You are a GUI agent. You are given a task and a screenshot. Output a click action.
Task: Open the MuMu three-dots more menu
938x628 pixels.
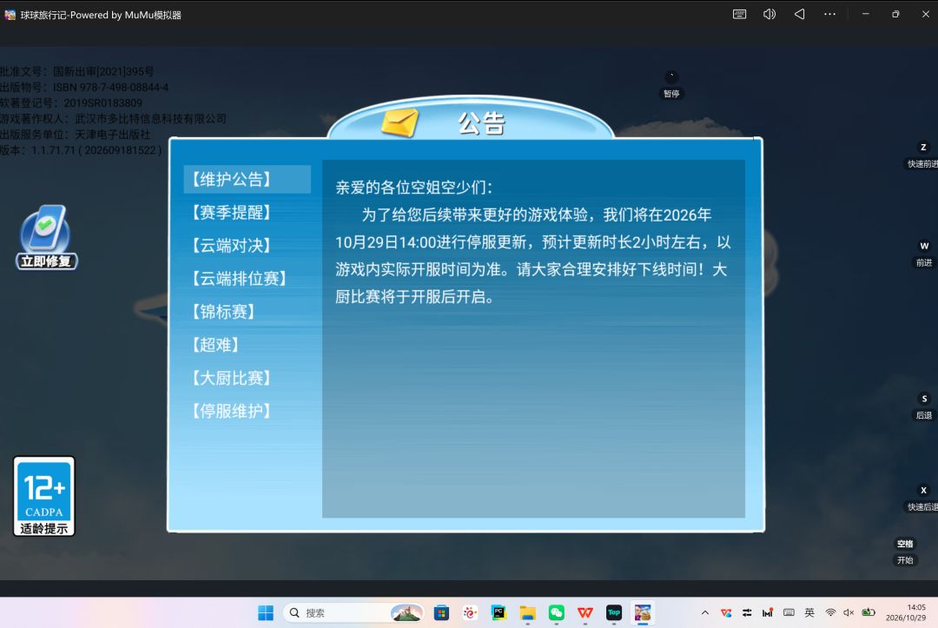(829, 15)
